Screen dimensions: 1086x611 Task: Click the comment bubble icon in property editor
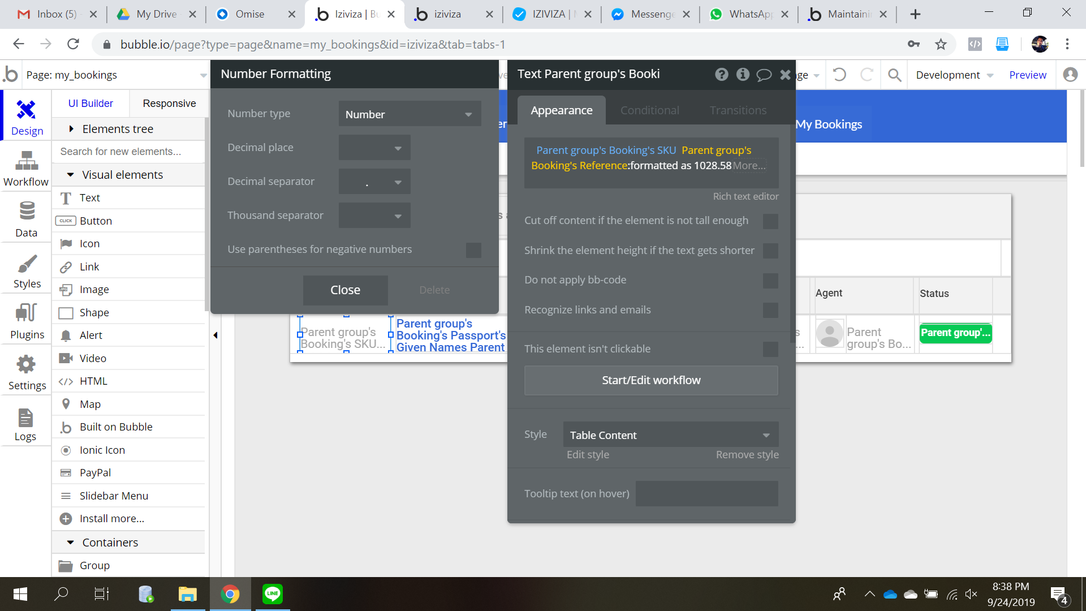coord(764,74)
